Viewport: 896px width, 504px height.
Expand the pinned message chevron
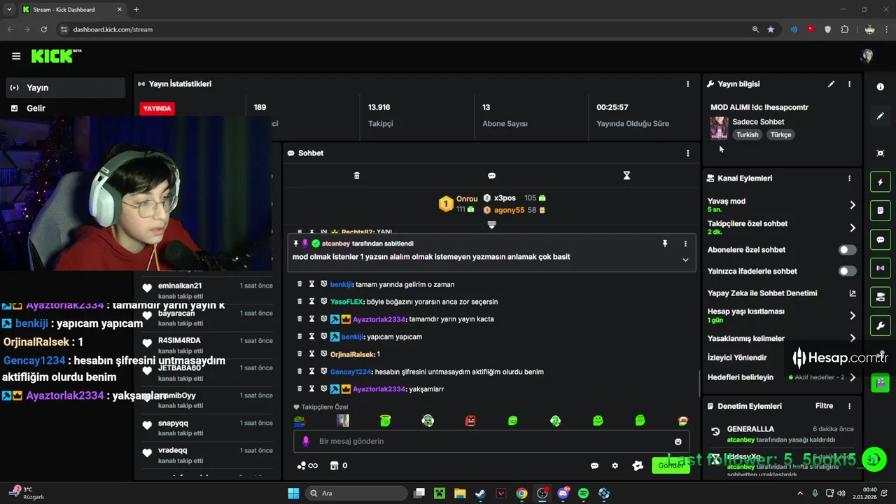coord(685,260)
